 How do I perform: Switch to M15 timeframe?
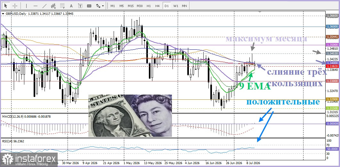[x=131, y=6]
